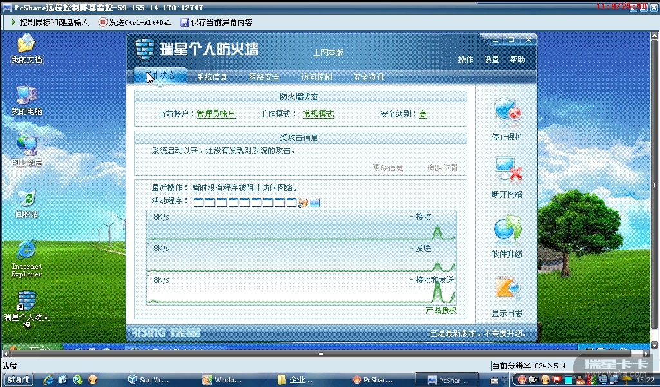660x387 pixels.
Task: Open the 设置 menu
Action: click(x=492, y=60)
